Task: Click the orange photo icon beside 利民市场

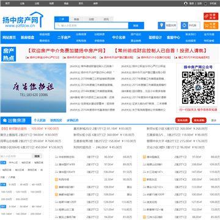Action: (x=56, y=180)
